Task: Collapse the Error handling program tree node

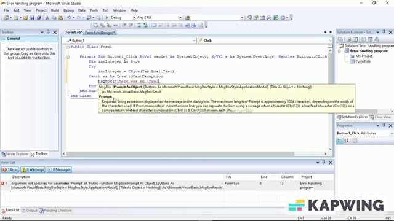Action: pos(339,51)
